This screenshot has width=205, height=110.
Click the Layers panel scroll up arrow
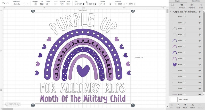[203, 12]
